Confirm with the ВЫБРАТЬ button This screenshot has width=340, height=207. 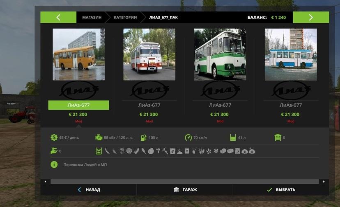click(x=281, y=190)
